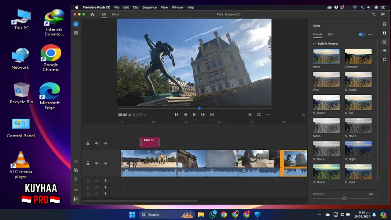Screen dimensions: 391x220
Task: Open the Window menu
Action: [177, 7]
